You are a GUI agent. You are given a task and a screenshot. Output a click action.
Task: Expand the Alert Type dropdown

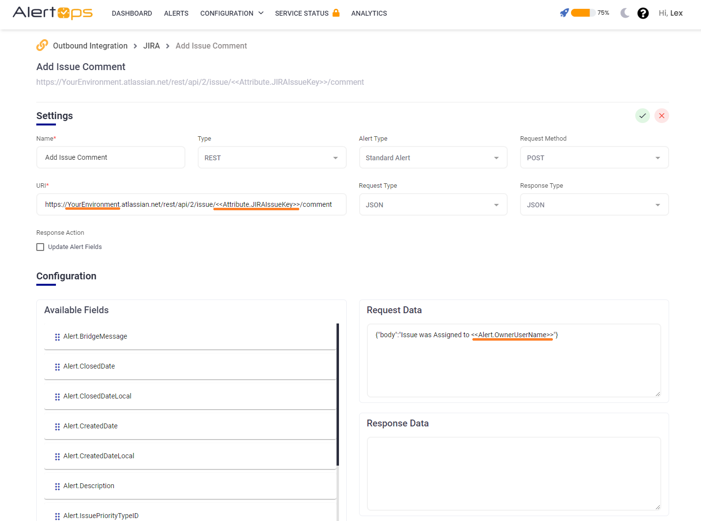tap(433, 158)
